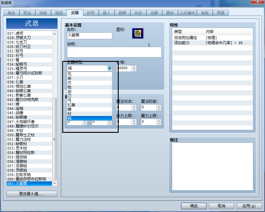
Task: Click the 魔力上限 value field
Action: coord(149,122)
